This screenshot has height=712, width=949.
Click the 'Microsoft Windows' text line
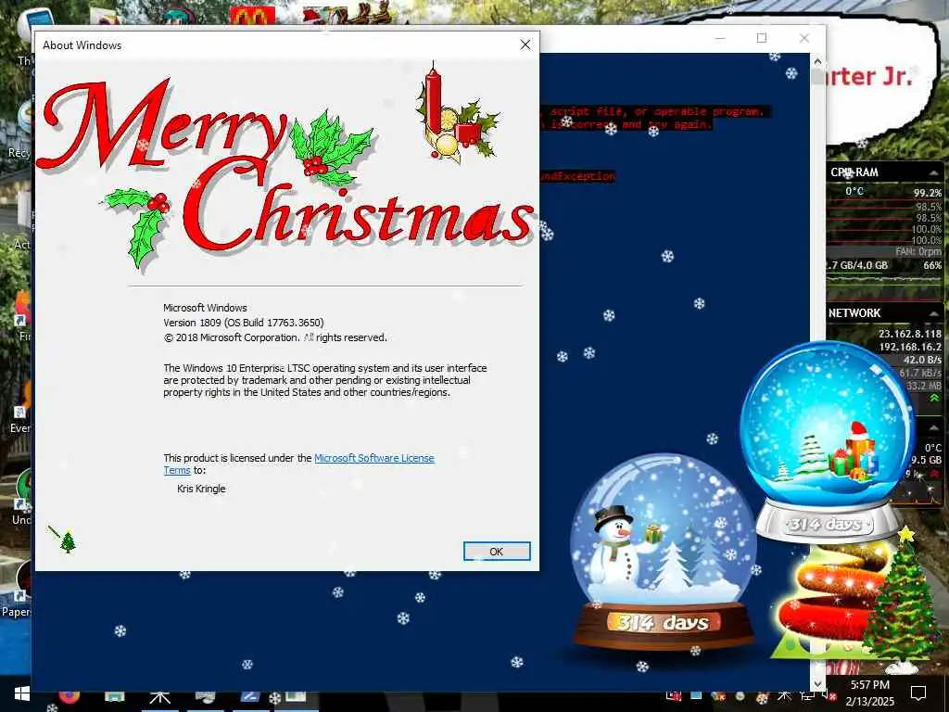coord(205,308)
